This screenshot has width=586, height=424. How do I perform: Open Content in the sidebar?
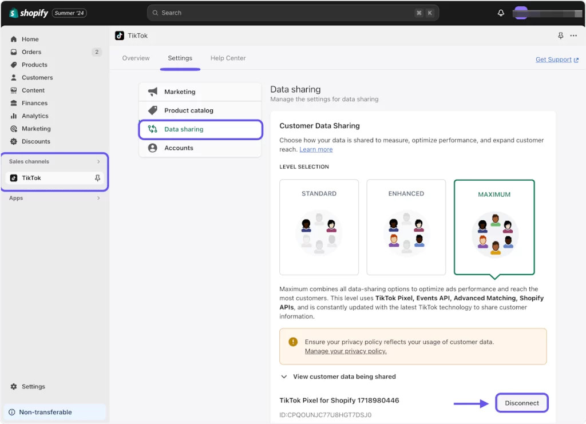(33, 90)
